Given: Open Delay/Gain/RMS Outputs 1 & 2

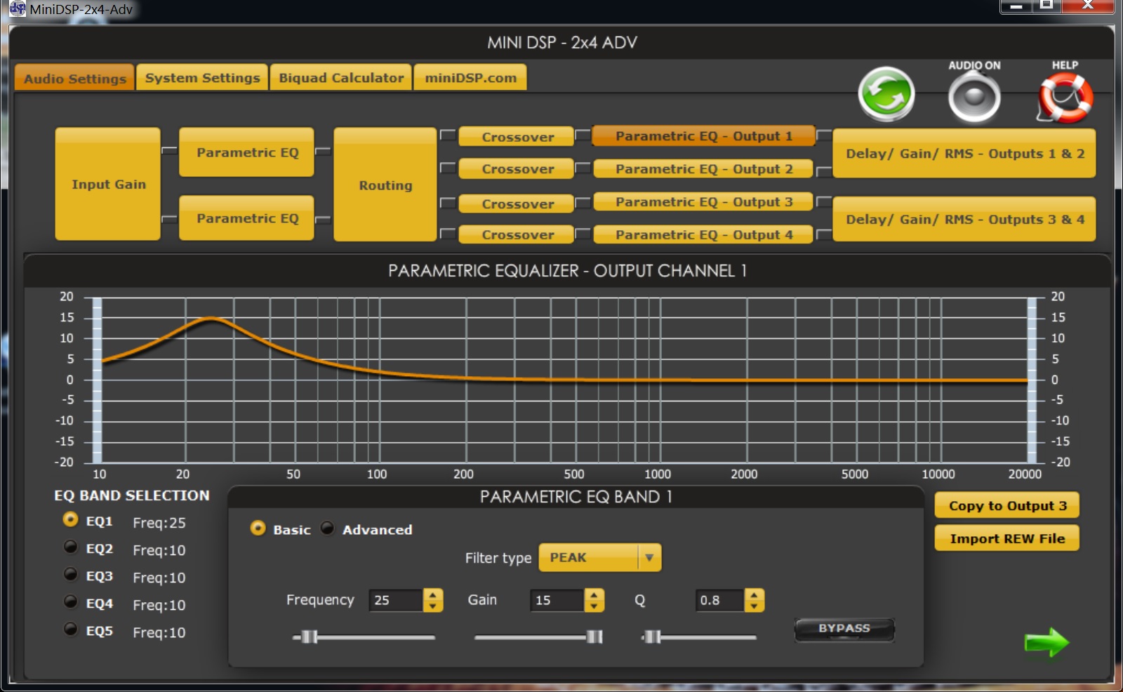Looking at the screenshot, I should click(964, 154).
